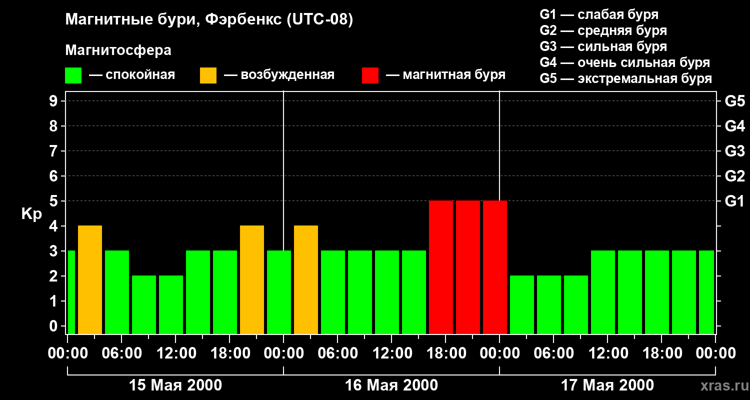The width and height of the screenshot is (750, 400).
Task: Click the '— спокойная' legend label
Action: coord(132,75)
